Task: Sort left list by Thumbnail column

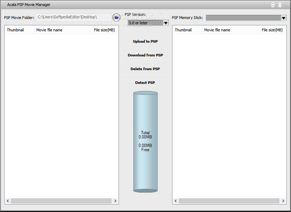Action: click(x=19, y=30)
